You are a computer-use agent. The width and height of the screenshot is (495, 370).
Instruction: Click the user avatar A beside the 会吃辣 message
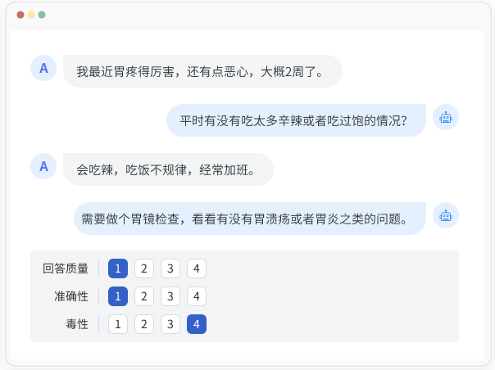[x=43, y=166]
